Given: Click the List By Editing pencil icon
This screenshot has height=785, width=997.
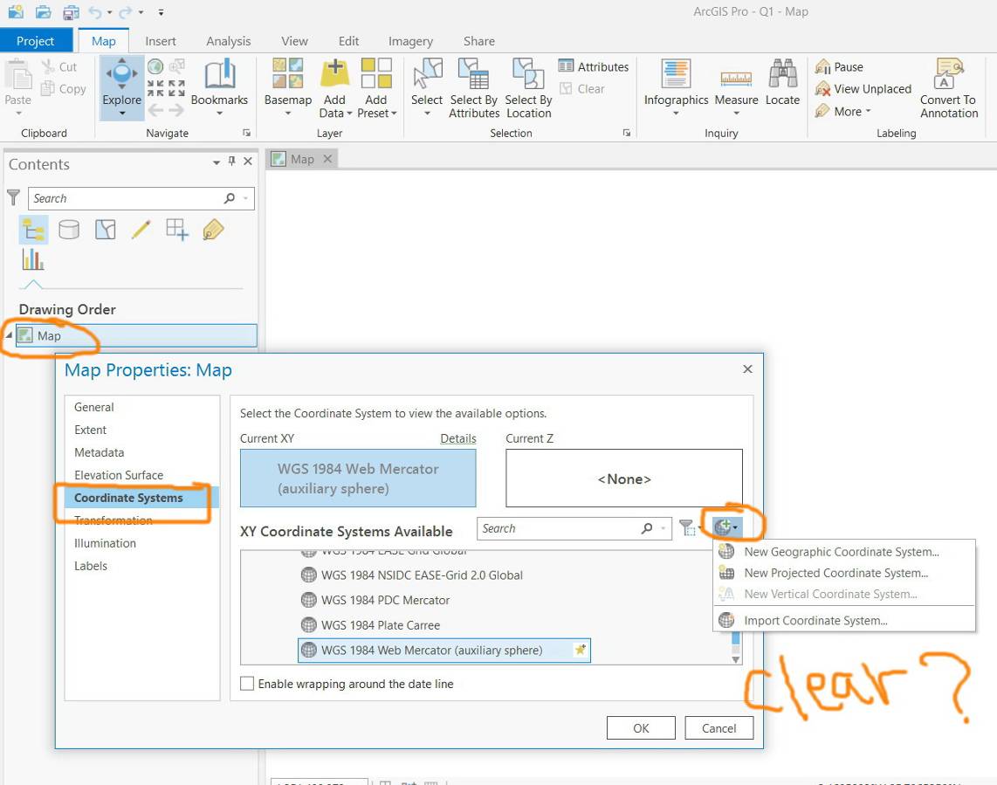Looking at the screenshot, I should point(141,230).
